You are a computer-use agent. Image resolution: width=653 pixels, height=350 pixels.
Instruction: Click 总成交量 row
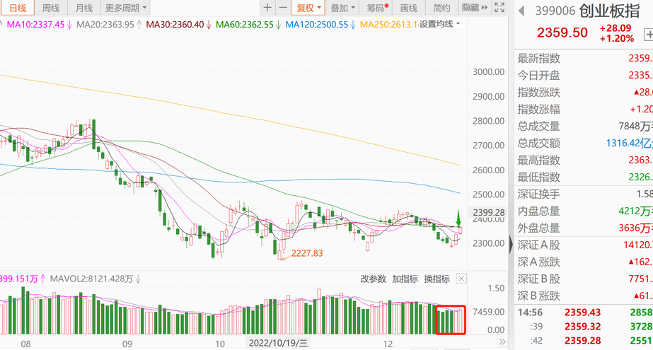tap(584, 126)
